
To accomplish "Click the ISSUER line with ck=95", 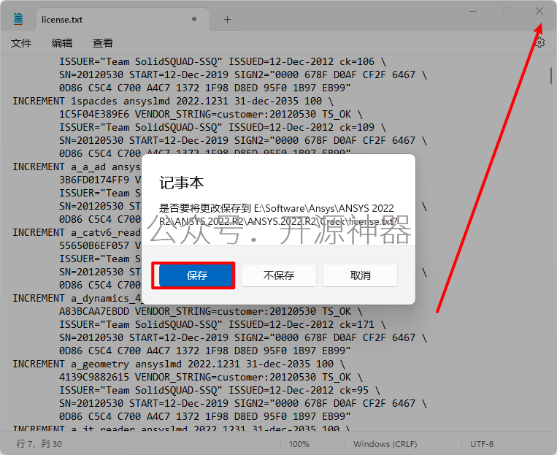I will pyautogui.click(x=220, y=390).
